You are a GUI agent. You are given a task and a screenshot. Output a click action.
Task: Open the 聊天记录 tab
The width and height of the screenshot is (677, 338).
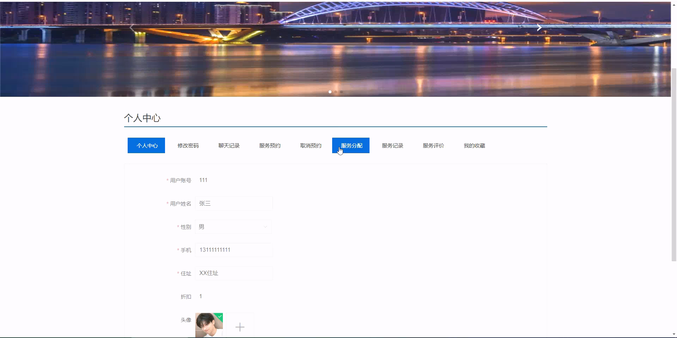click(229, 145)
